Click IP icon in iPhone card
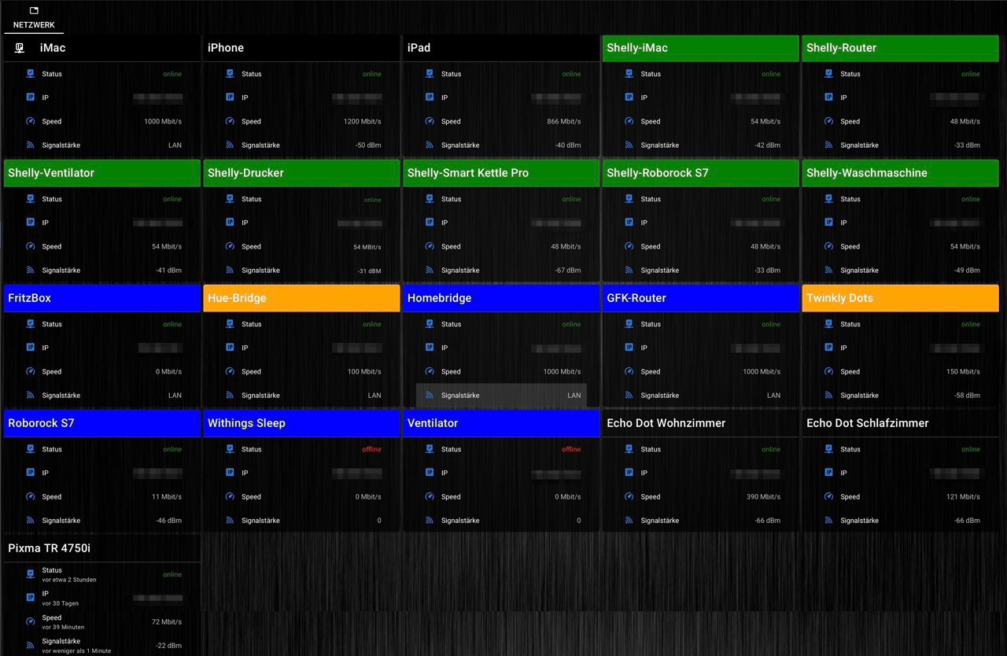1007x656 pixels. coord(230,98)
